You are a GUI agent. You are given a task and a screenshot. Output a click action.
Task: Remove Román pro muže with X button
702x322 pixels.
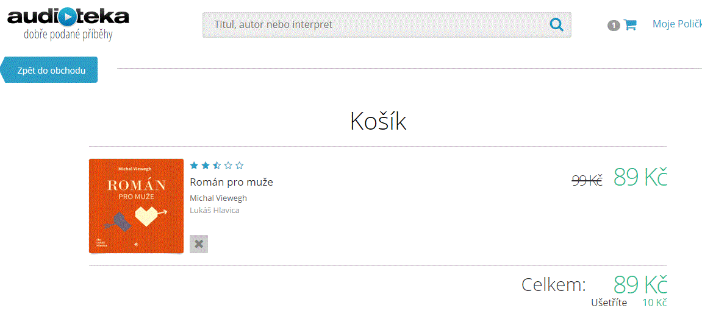tap(199, 244)
